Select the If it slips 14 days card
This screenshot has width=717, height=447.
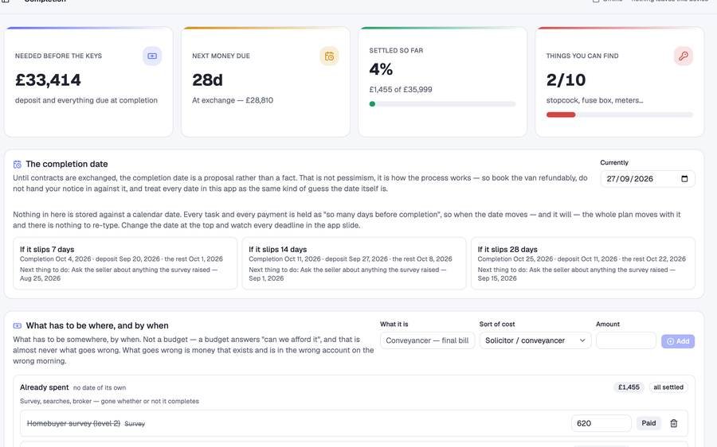coord(354,263)
